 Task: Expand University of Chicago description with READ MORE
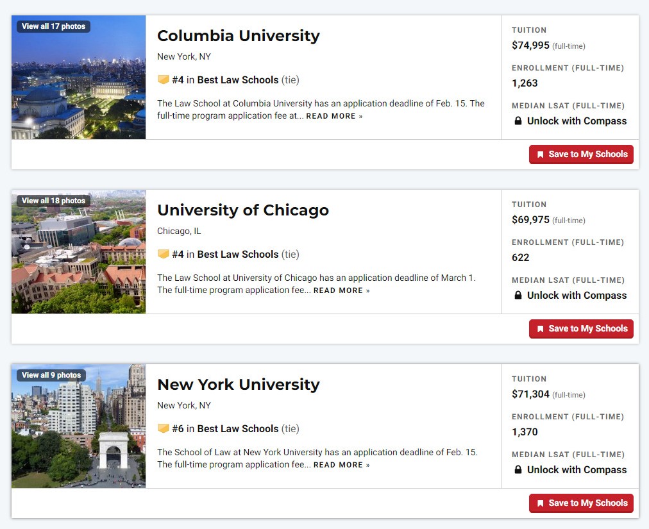click(342, 290)
